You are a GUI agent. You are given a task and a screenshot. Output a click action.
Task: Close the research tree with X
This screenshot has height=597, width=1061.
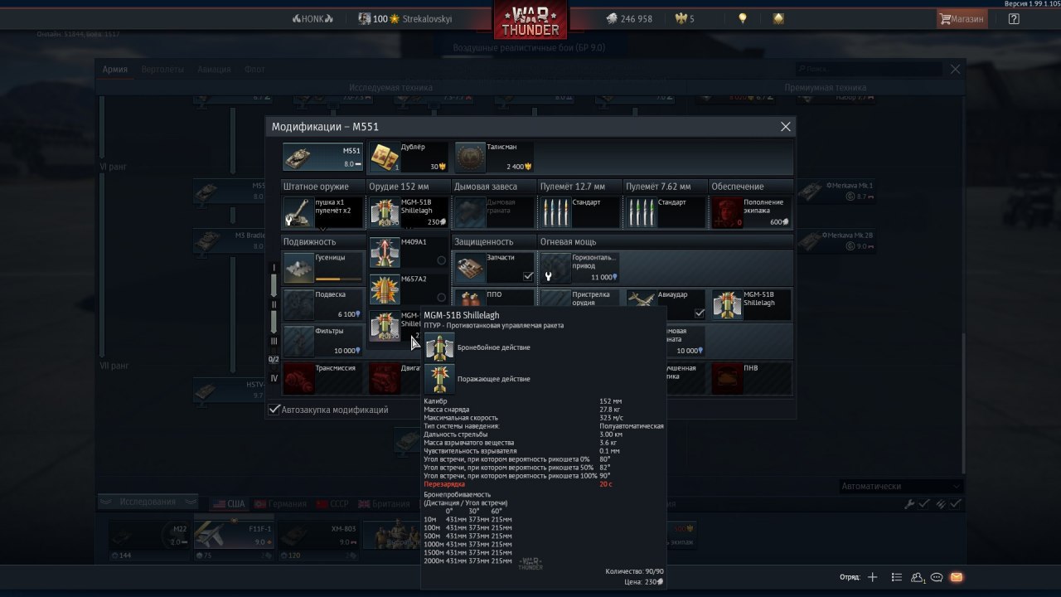(956, 70)
